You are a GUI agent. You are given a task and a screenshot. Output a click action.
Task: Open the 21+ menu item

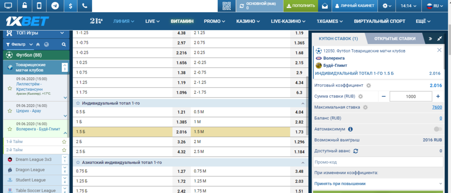pyautogui.click(x=96, y=21)
